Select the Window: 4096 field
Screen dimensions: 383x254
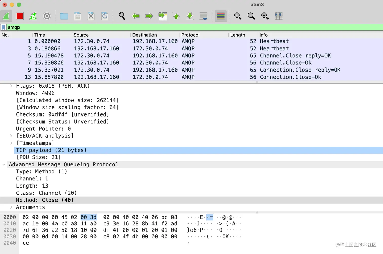[x=35, y=93]
